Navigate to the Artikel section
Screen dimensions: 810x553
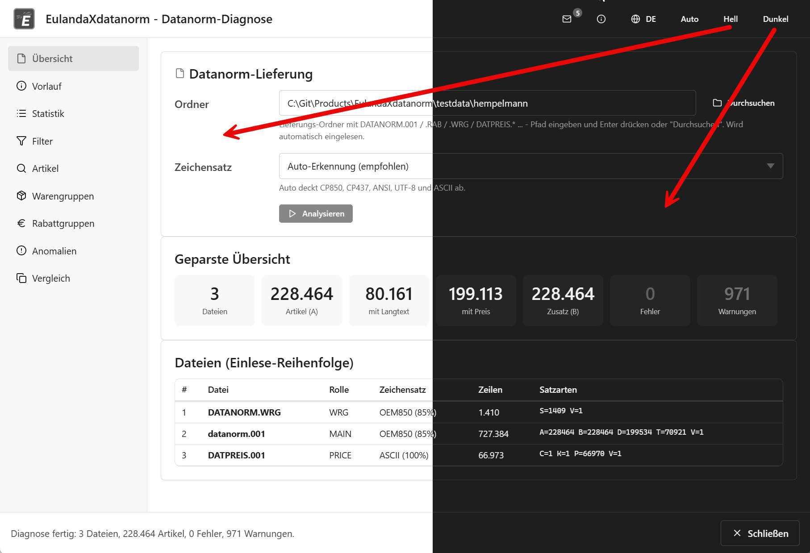[x=73, y=168]
